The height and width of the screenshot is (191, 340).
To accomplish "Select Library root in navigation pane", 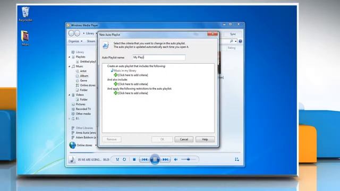I will pyautogui.click(x=80, y=52).
